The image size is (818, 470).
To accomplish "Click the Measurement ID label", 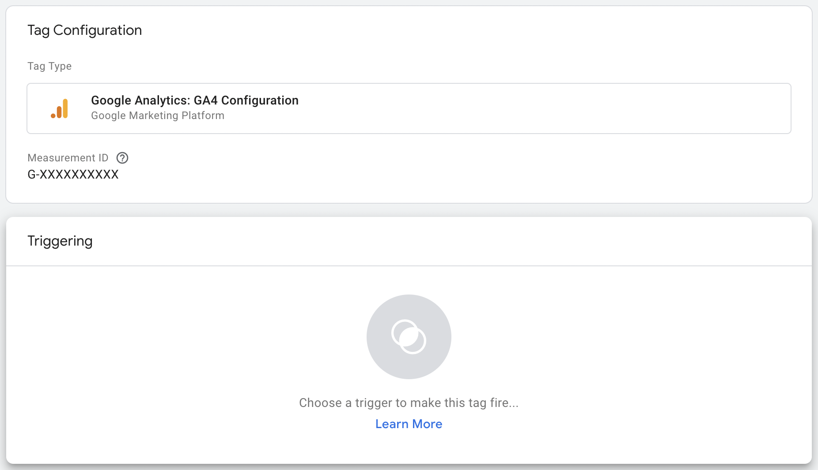I will (68, 158).
